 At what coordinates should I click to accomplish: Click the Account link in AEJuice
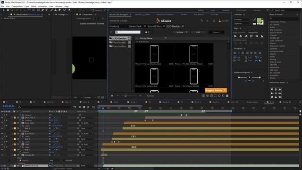pos(224,21)
